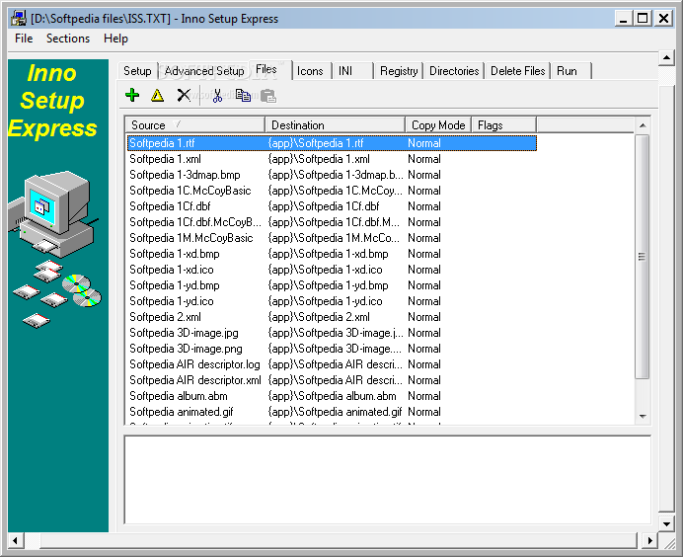
Task: Open the Delete Files tab
Action: point(517,70)
